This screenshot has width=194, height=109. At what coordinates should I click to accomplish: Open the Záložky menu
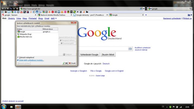(34, 5)
